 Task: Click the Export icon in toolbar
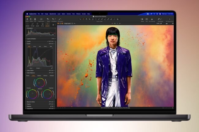[31, 19]
